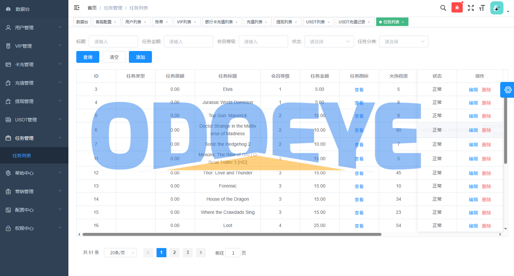
Task: Select 任务列表 in the sidebar
Action: click(x=22, y=156)
